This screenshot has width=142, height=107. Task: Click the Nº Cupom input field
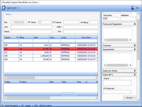(x=71, y=22)
